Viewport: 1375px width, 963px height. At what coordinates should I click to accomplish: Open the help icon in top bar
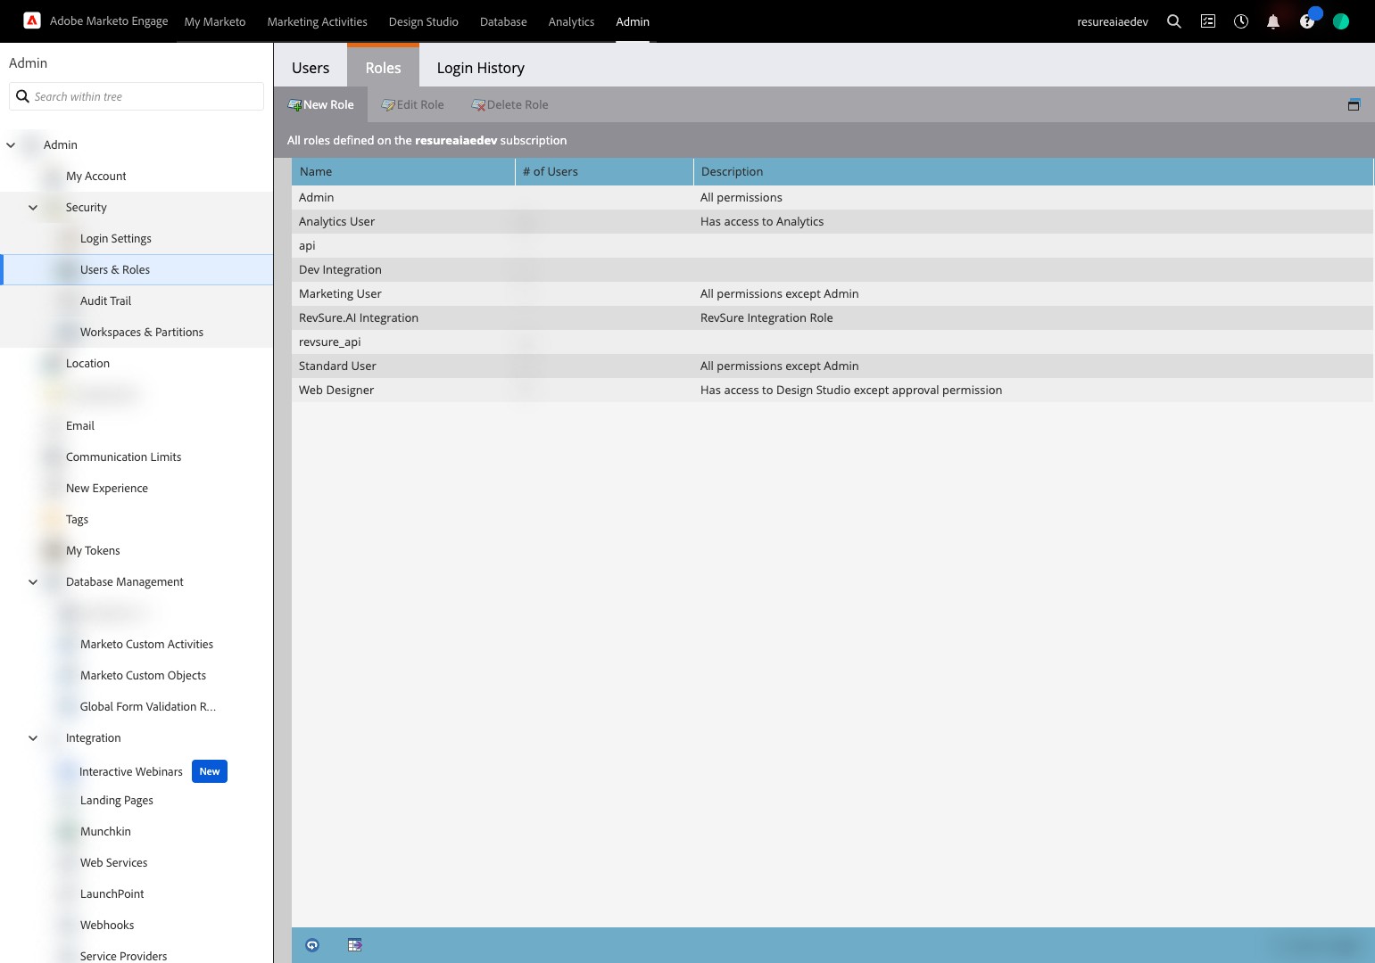(x=1307, y=21)
